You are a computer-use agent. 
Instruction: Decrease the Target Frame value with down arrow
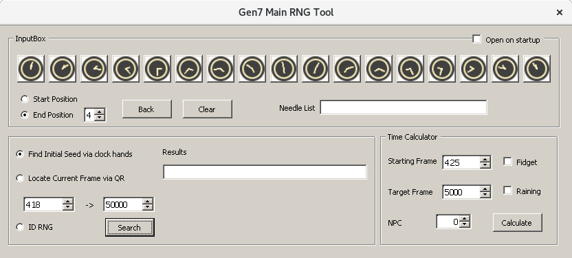click(x=485, y=195)
